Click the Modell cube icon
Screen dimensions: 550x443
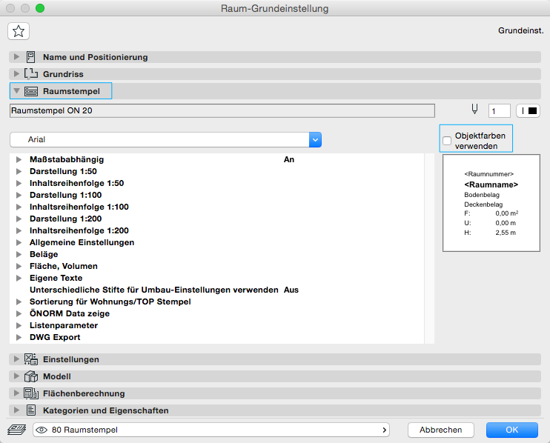pos(31,376)
